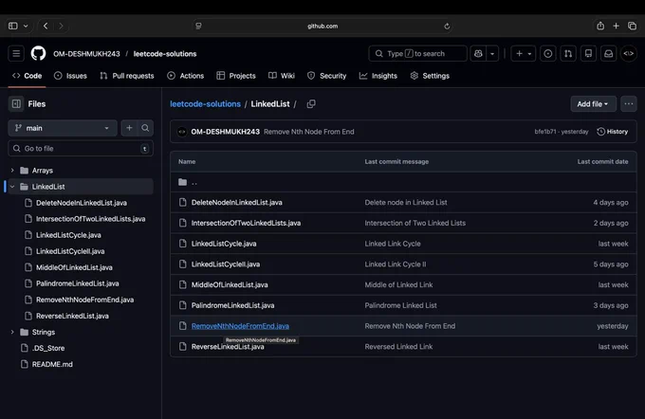Switch to the Issues tab
645x419 pixels.
click(71, 76)
